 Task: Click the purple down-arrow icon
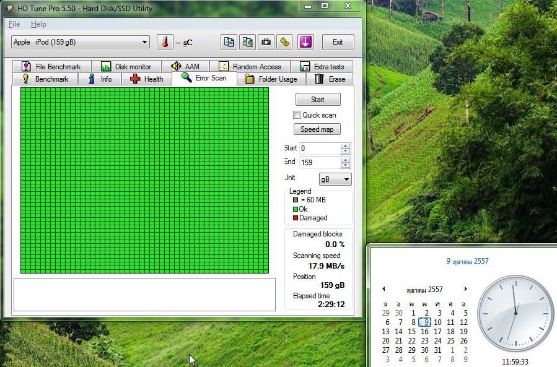click(x=305, y=42)
